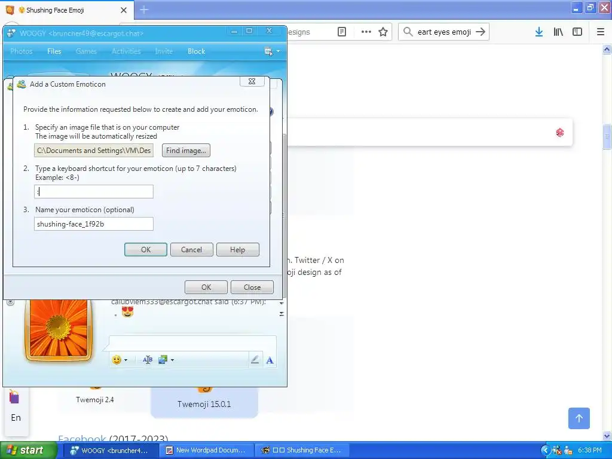Click the En language button in sidebar
This screenshot has width=612, height=459.
coord(16,418)
